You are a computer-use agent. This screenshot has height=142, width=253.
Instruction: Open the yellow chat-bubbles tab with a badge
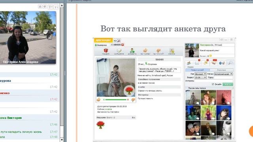pyautogui.click(x=206, y=63)
